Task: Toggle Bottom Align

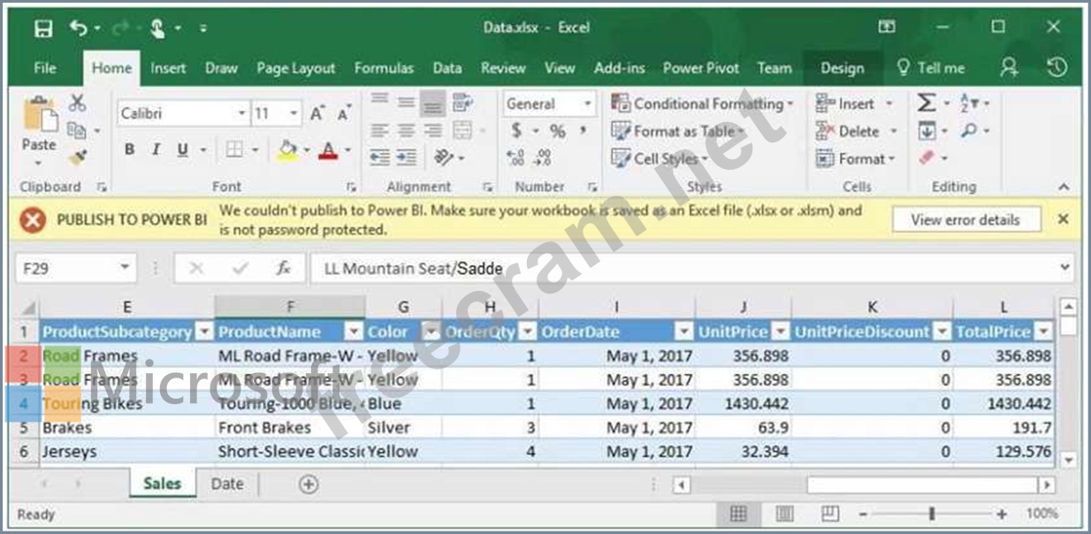Action: point(432,105)
